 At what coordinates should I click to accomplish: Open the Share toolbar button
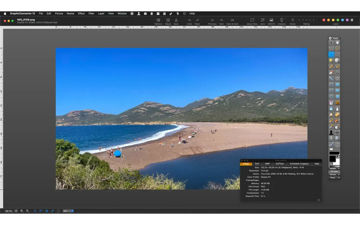(x=293, y=22)
